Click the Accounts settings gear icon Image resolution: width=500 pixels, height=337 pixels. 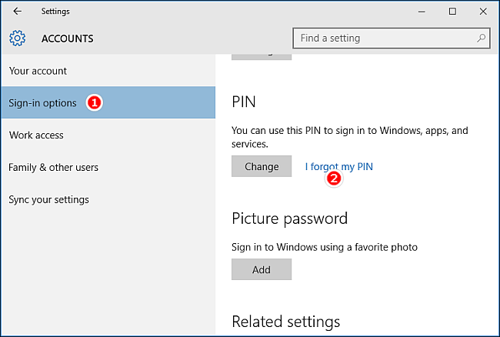pos(17,38)
